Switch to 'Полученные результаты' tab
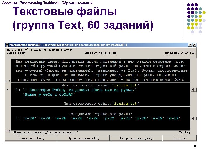Viewport: 210px width, 157px height. pos(62,133)
